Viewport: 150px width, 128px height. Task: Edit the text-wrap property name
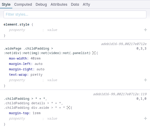18,75
